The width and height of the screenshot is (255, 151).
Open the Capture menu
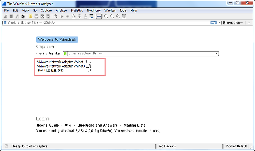(46, 10)
